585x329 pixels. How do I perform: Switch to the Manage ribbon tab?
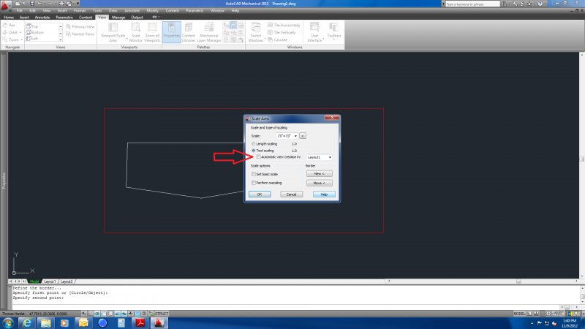[118, 18]
